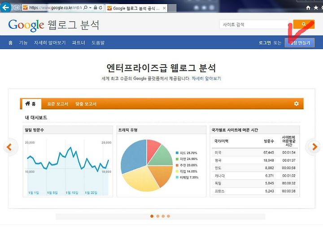Click the yellow 직접 legend swatch
The image size is (323, 227).
pos(177,171)
